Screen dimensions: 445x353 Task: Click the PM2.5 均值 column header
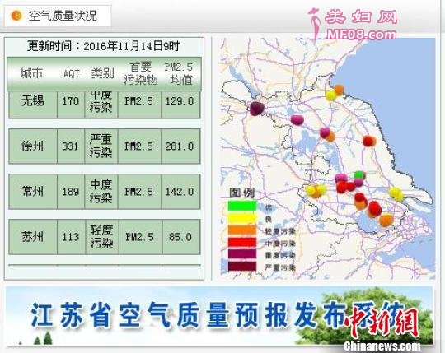tap(179, 74)
